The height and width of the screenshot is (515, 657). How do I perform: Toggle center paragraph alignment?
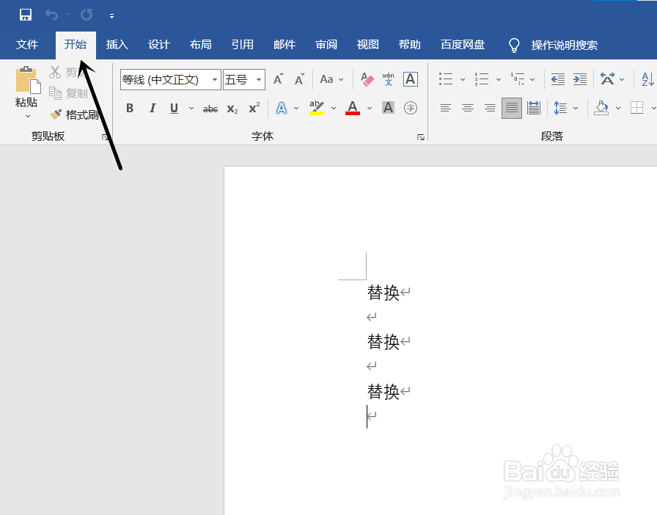(467, 108)
